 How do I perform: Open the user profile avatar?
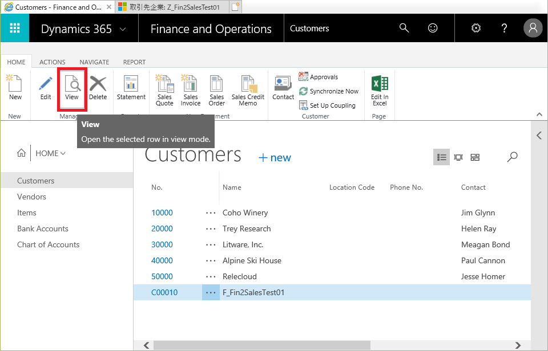533,28
